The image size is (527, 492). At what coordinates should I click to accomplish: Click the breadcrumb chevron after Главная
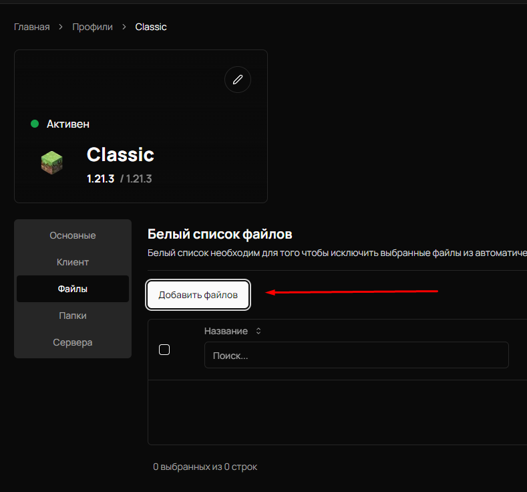(x=61, y=27)
